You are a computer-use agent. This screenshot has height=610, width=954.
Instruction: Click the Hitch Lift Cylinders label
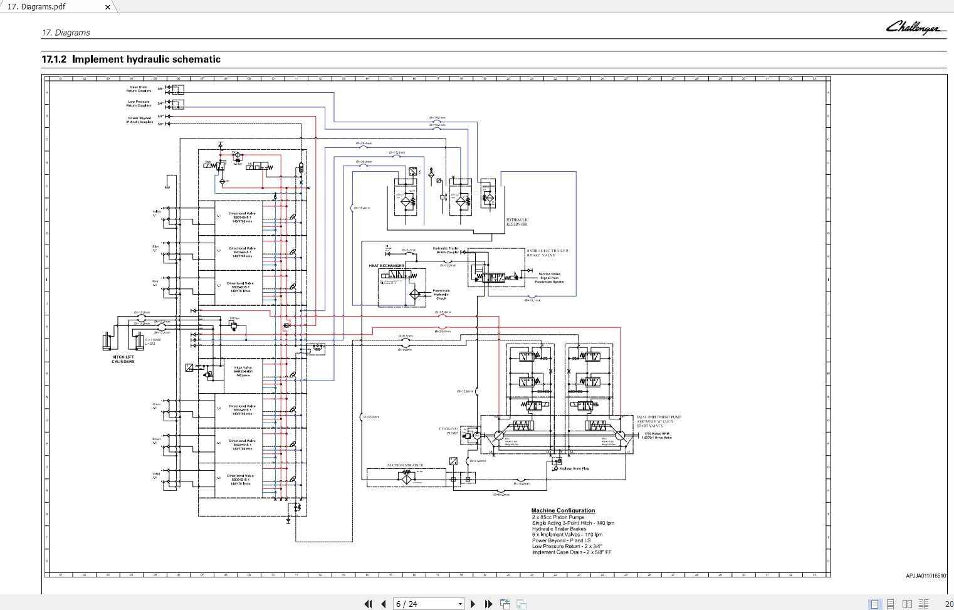point(123,359)
